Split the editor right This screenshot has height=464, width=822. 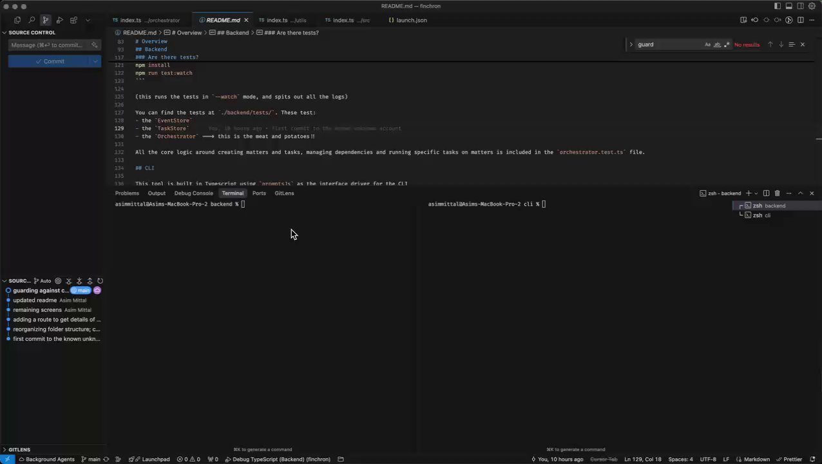pyautogui.click(x=800, y=20)
